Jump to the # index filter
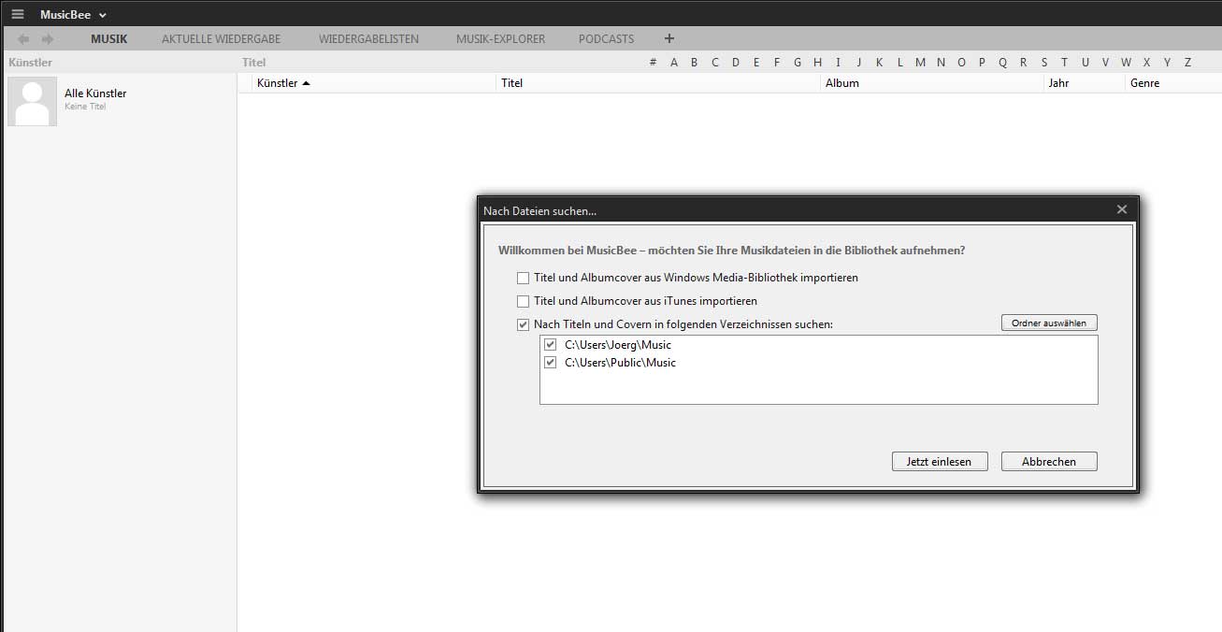This screenshot has width=1222, height=632. click(654, 63)
